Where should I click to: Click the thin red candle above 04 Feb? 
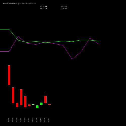(x=49, y=104)
